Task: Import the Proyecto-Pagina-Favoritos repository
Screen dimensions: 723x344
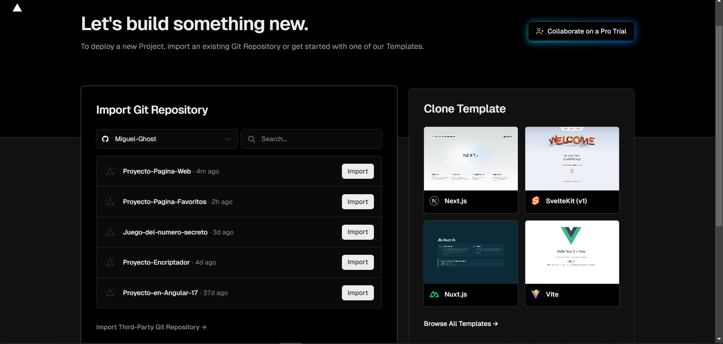Action: [x=358, y=202]
